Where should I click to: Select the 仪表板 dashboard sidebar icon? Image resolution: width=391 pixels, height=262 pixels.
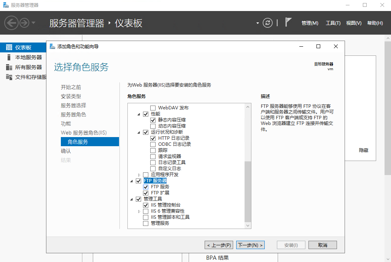point(9,47)
